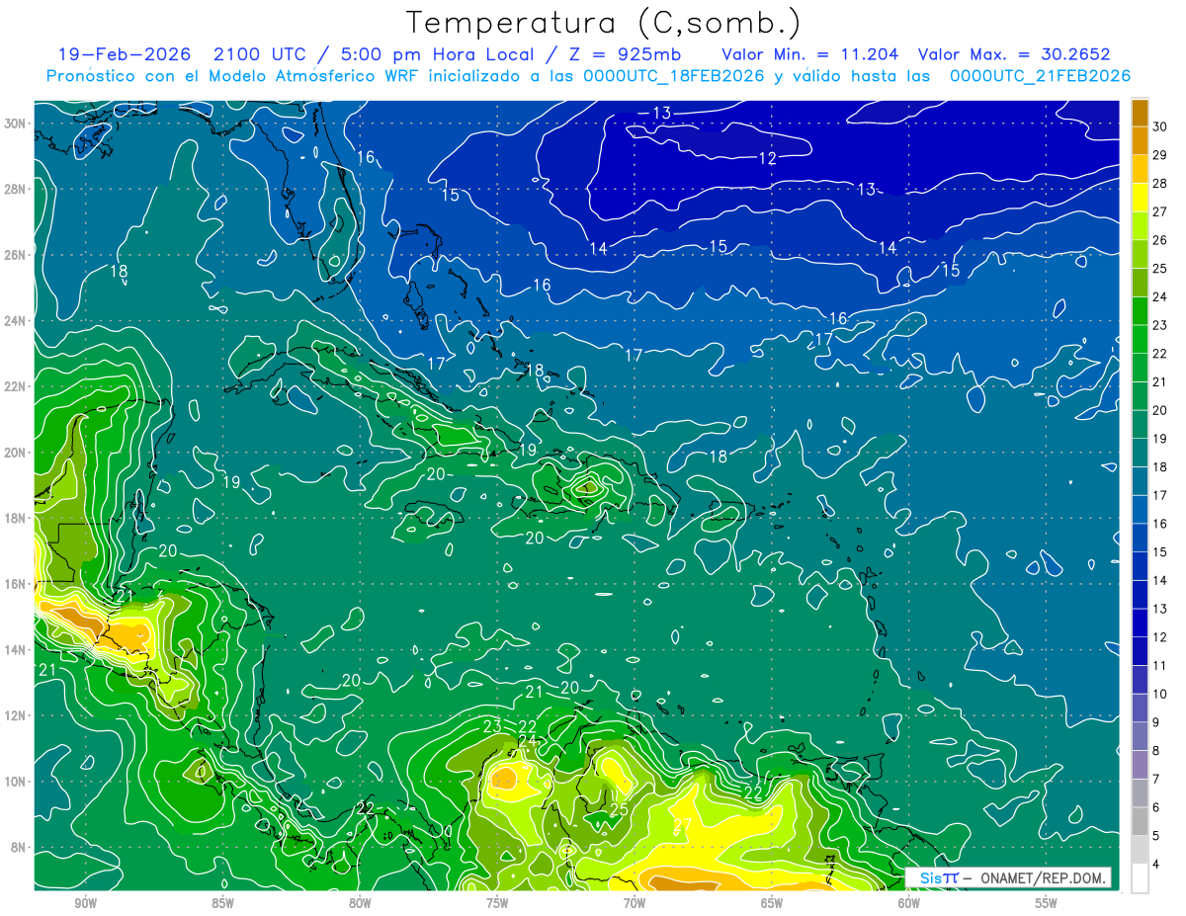Click the 0000UTC_18FEB2026 initialization time

674,76
